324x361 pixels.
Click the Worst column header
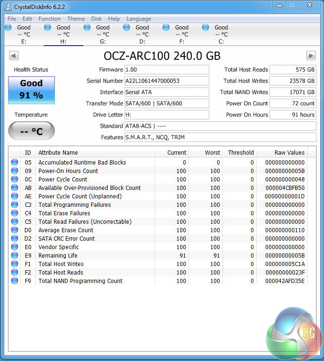click(206, 153)
